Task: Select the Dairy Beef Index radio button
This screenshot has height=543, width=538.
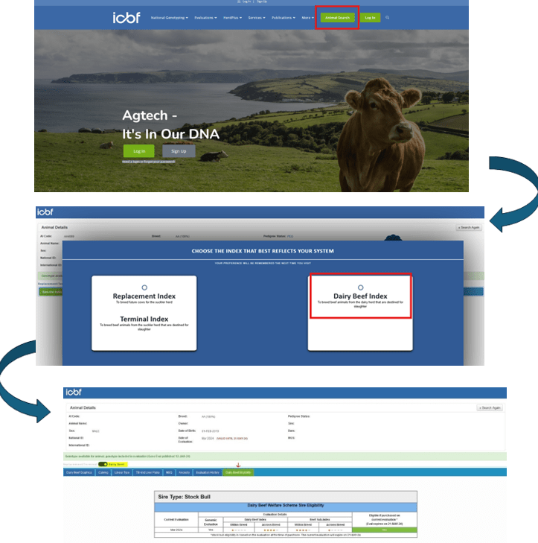Action: 361,287
